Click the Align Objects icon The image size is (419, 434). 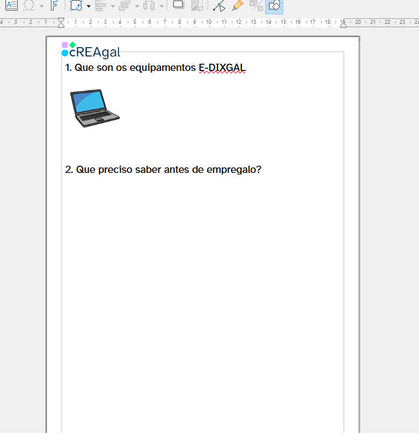pos(101,6)
